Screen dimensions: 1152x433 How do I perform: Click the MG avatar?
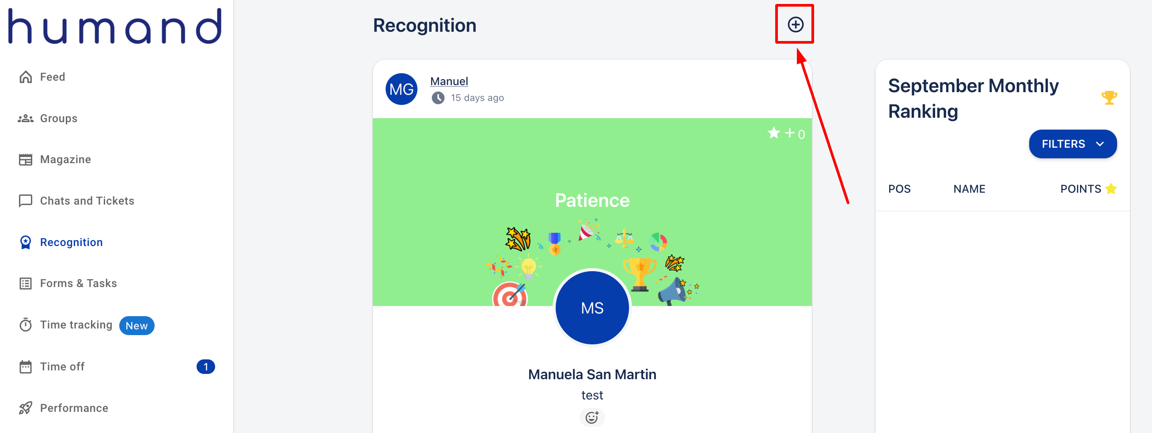[401, 89]
